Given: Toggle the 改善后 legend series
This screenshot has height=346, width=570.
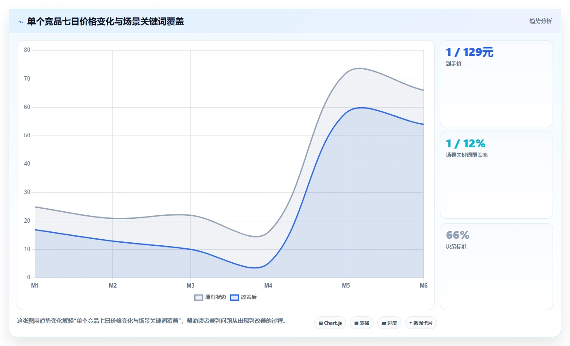Looking at the screenshot, I should click(243, 297).
